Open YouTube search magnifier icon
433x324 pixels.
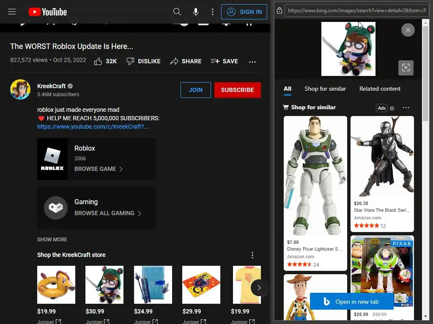pyautogui.click(x=177, y=12)
